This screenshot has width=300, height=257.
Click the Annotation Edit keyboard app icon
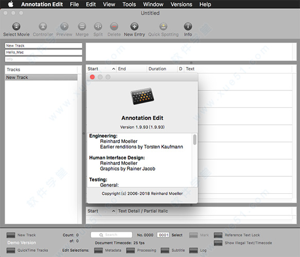pos(143,96)
